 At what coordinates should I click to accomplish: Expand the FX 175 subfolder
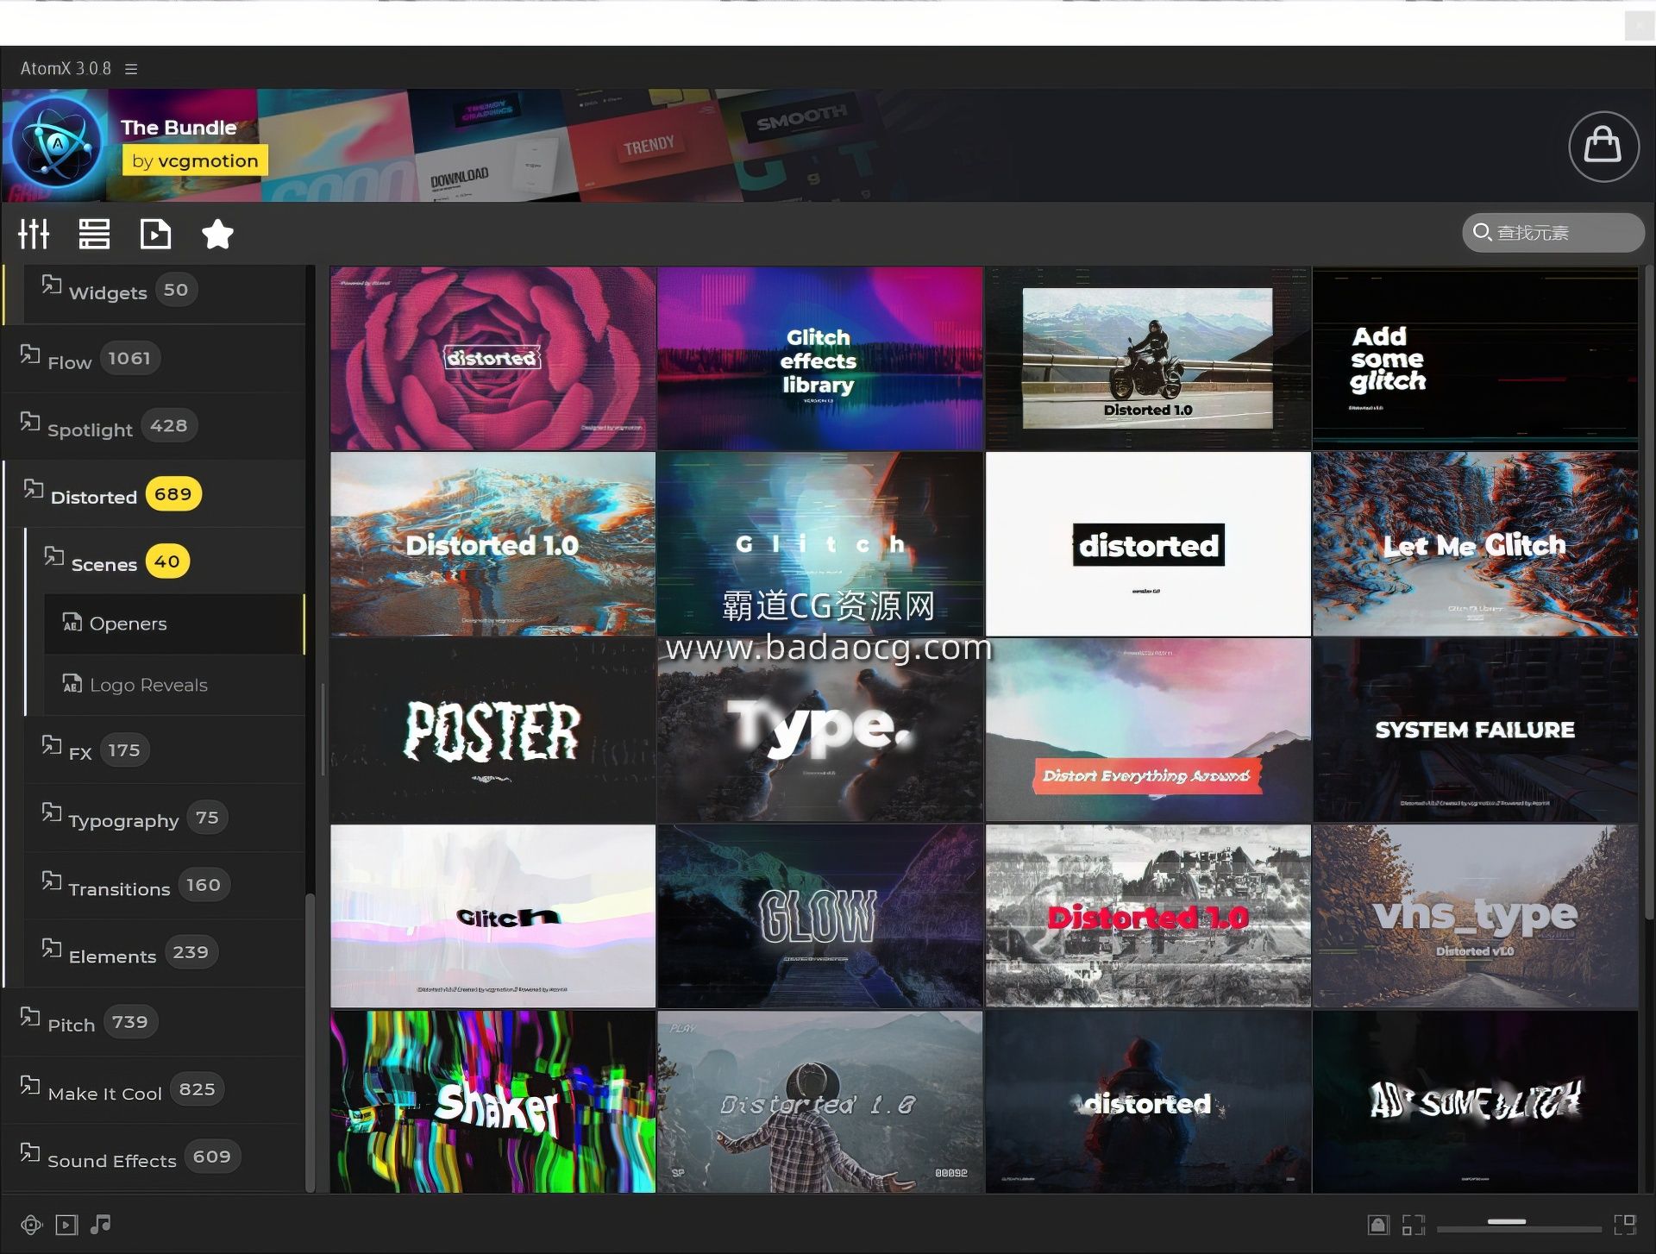point(166,750)
